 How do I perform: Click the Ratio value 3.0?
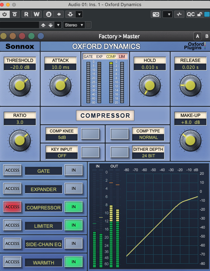point(20,122)
